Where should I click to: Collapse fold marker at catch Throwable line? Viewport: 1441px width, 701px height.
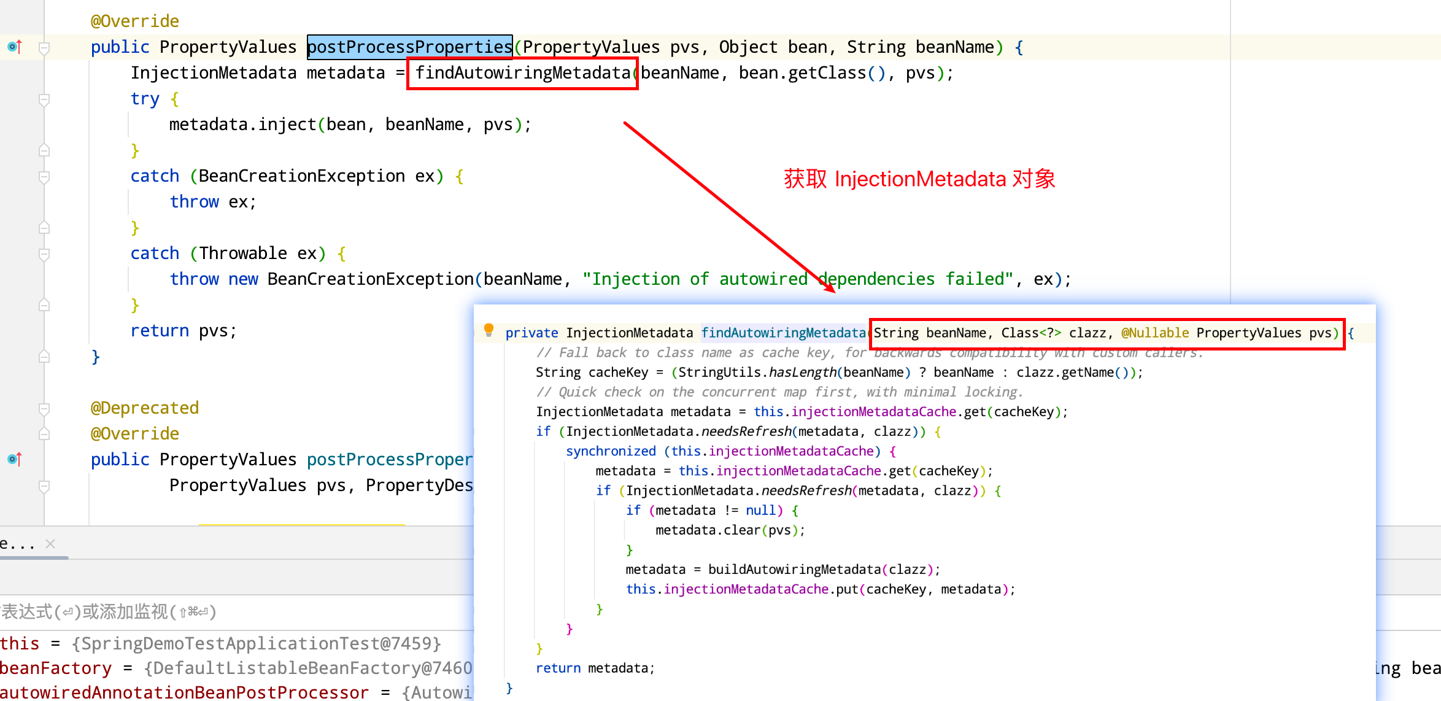coord(44,254)
